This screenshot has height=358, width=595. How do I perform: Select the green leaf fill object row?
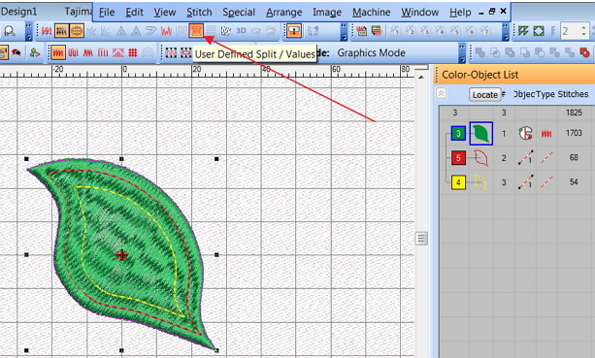(515, 133)
